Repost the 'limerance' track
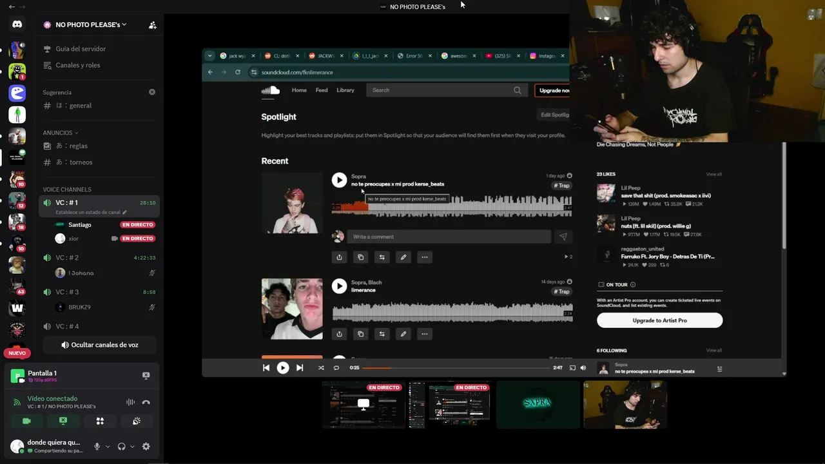Screen dimensions: 825x464 382,334
